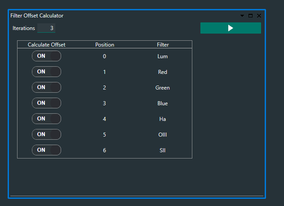Switch off the Ha filter offset
Screen dimensions: 284x206
(x=46, y=119)
